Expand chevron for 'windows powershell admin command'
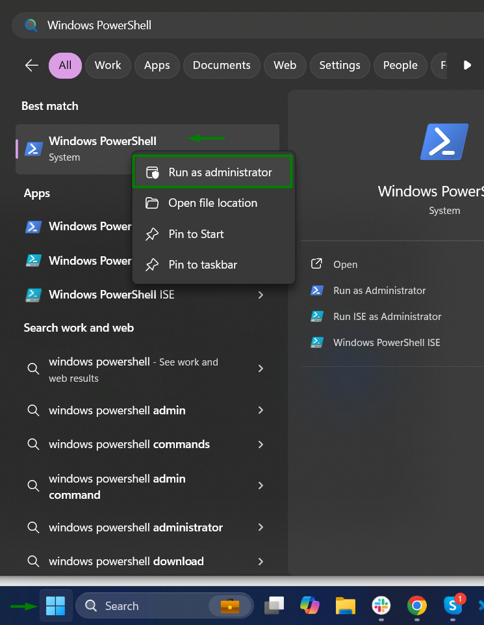The height and width of the screenshot is (625, 484). (x=261, y=485)
